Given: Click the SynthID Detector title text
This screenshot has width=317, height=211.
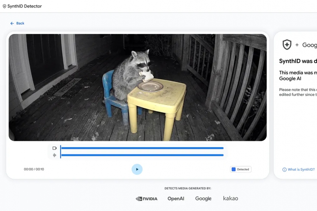Looking at the screenshot, I should pos(25,6).
